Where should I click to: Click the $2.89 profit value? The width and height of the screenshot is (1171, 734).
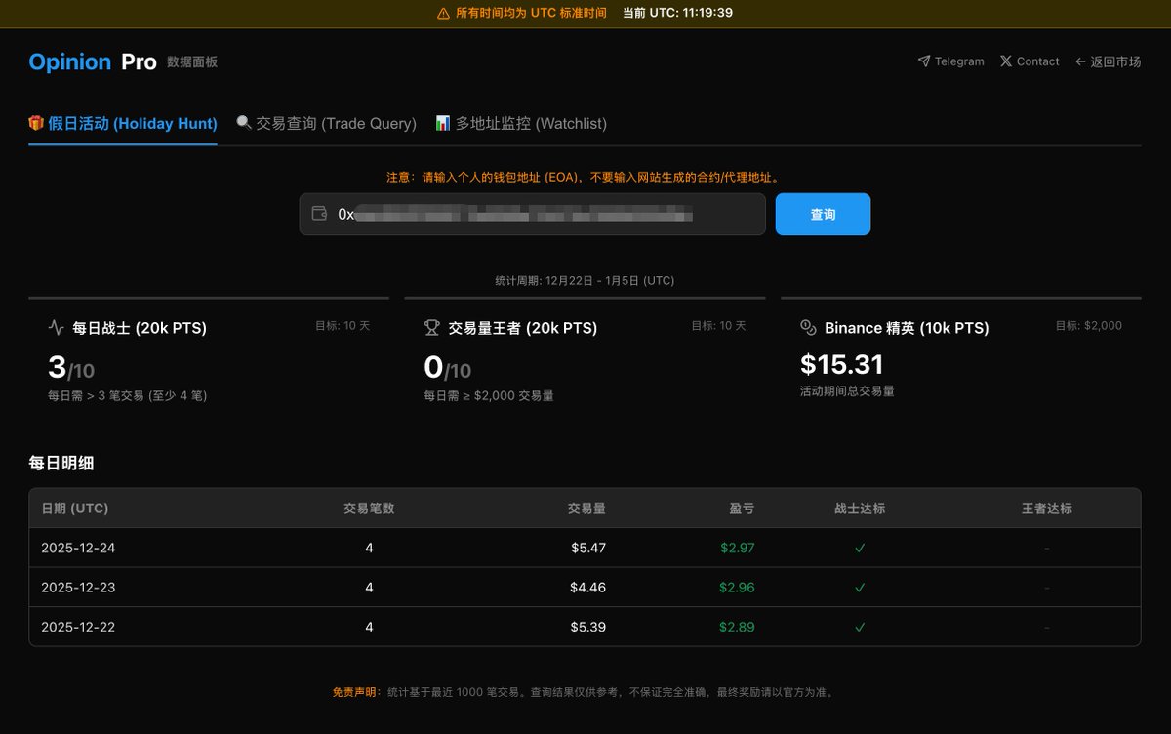point(738,627)
